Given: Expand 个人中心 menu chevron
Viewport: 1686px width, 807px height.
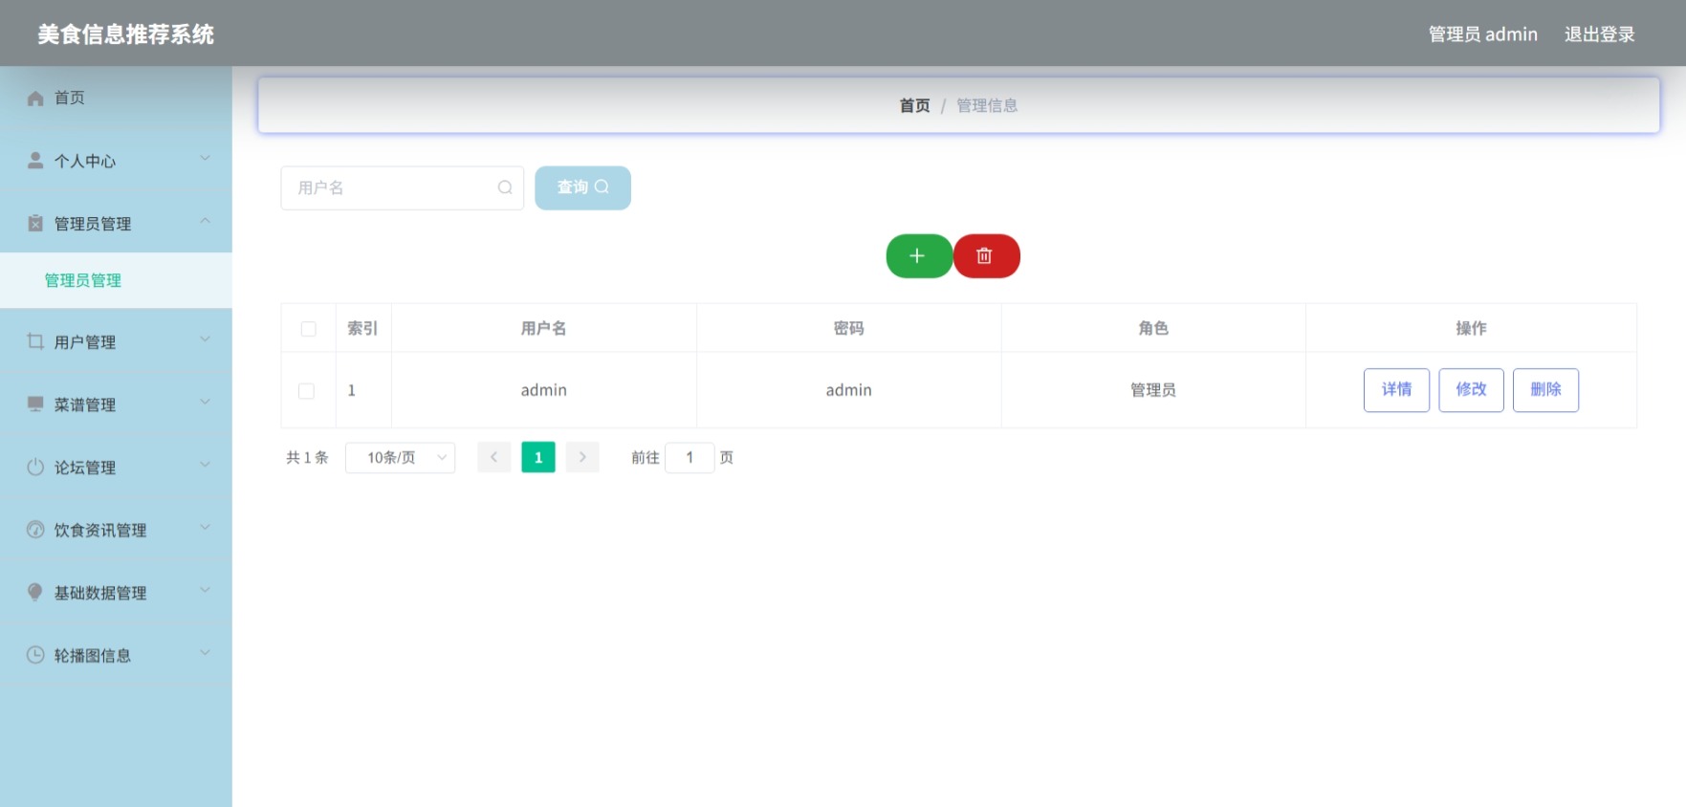Looking at the screenshot, I should [x=205, y=159].
